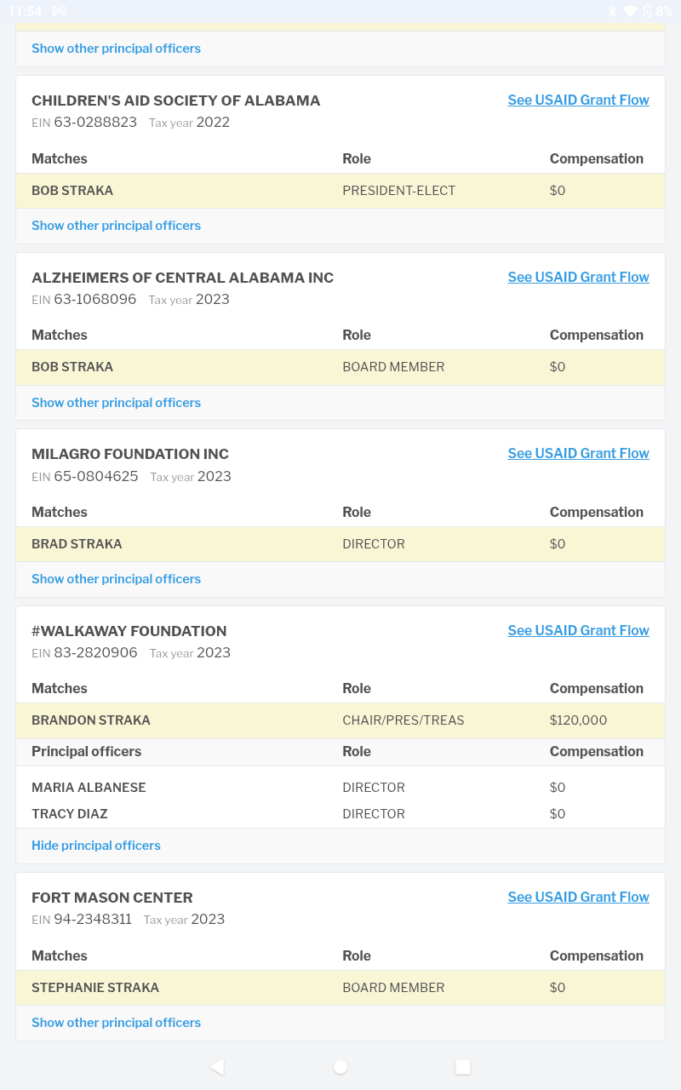Select Tax year 2022 text
This screenshot has height=1090, width=681.
tap(189, 123)
